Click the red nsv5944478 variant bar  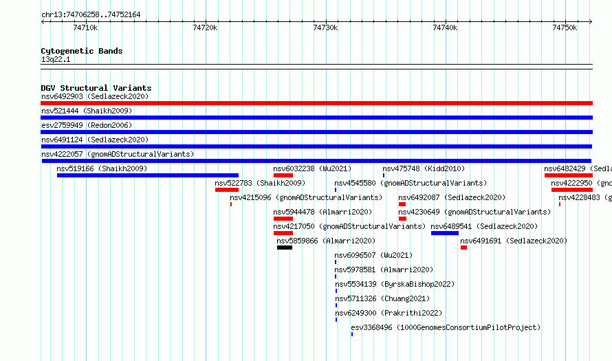(x=283, y=219)
